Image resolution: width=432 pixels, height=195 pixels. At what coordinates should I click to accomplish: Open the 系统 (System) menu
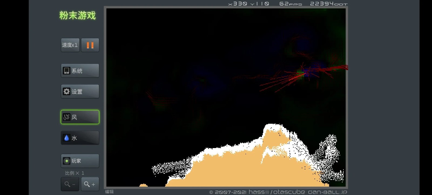(80, 71)
